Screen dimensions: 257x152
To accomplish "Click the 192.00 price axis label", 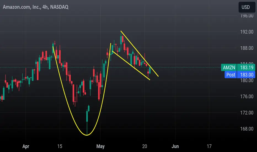I will 247,32.
